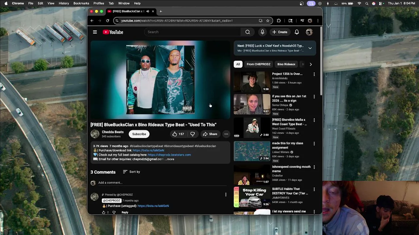Open the menu for SUBTLE Habits video
419x235 pixels.
[314, 189]
